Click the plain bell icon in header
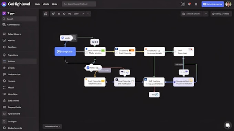The height and width of the screenshot is (131, 234). 196,4
